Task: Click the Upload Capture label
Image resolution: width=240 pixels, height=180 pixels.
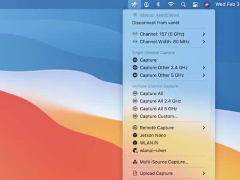Action: click(156, 173)
